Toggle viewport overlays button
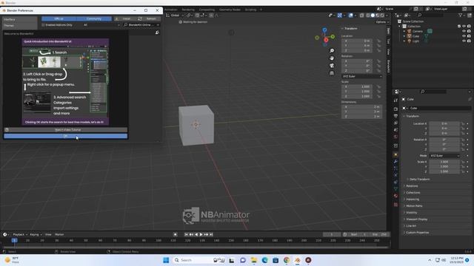Viewport: 474px width, 266px height. point(350,15)
